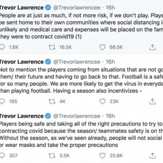Open Trevor Lawrence profile name in first tweet
163x163 pixels.
22,8
